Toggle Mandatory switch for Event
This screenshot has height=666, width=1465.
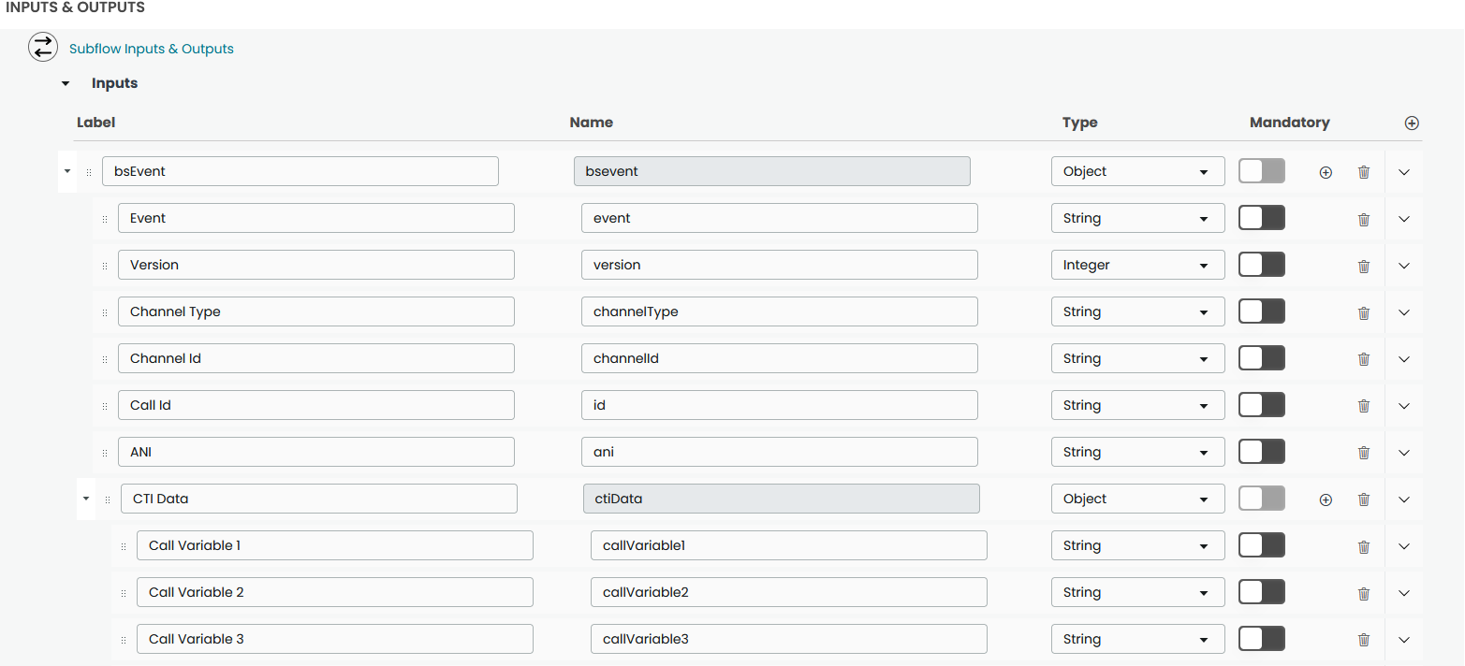click(1261, 218)
